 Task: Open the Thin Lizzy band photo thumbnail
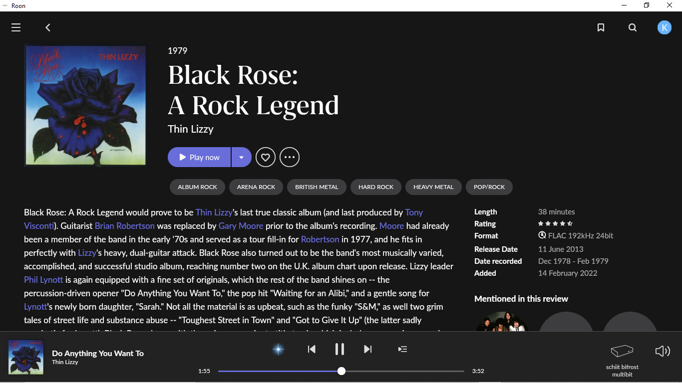pos(502,322)
